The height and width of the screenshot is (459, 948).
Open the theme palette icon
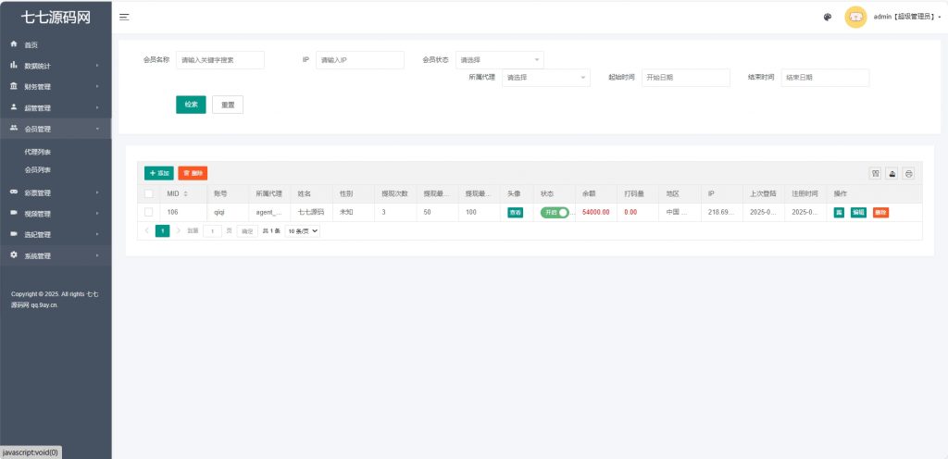click(828, 17)
